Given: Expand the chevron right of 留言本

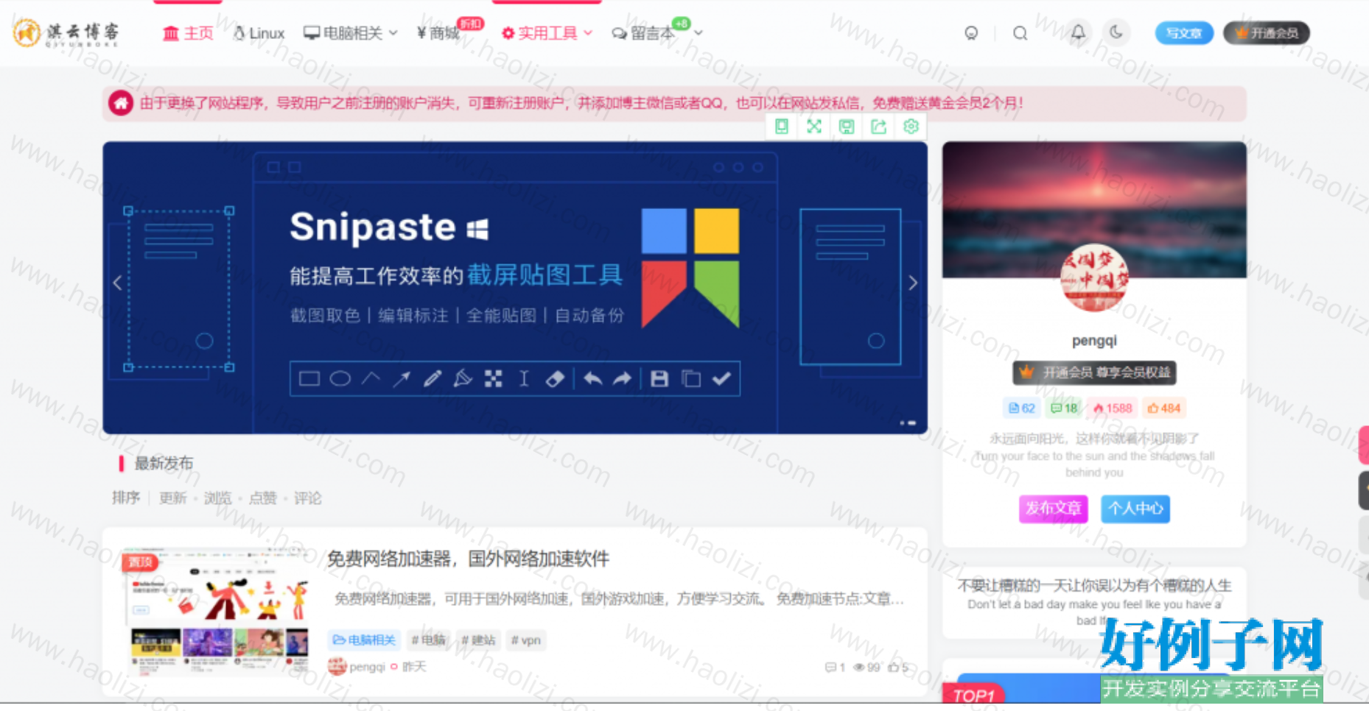Looking at the screenshot, I should (x=698, y=33).
